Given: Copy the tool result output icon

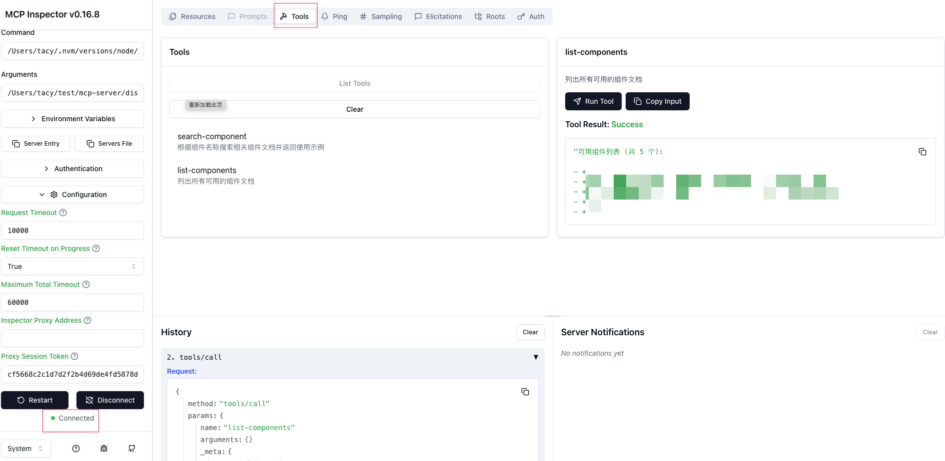Looking at the screenshot, I should (923, 152).
